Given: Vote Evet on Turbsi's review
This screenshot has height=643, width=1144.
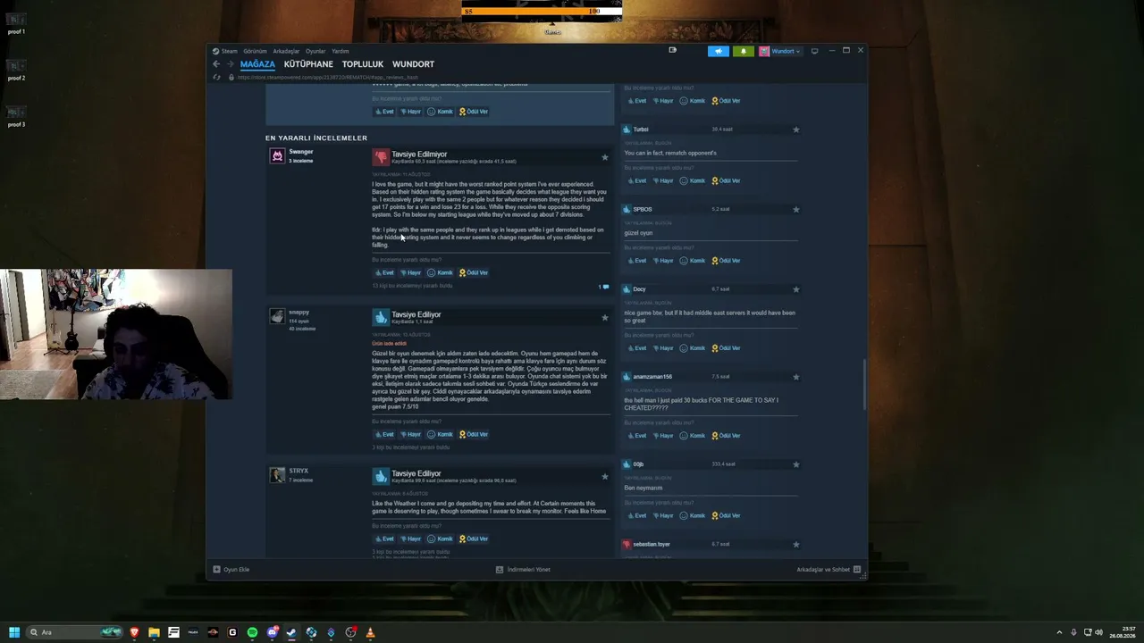Looking at the screenshot, I should click(x=636, y=180).
